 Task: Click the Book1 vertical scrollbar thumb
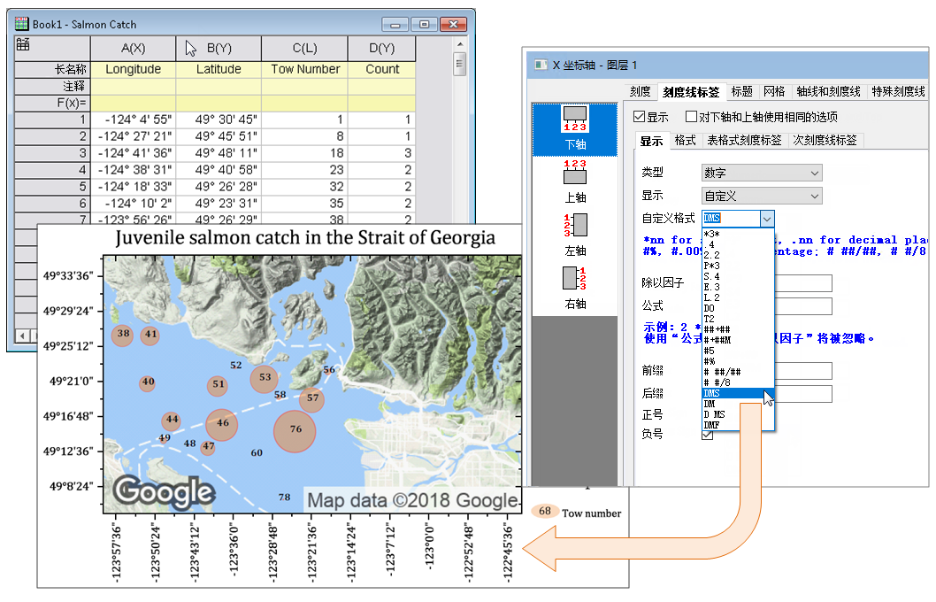coord(460,64)
